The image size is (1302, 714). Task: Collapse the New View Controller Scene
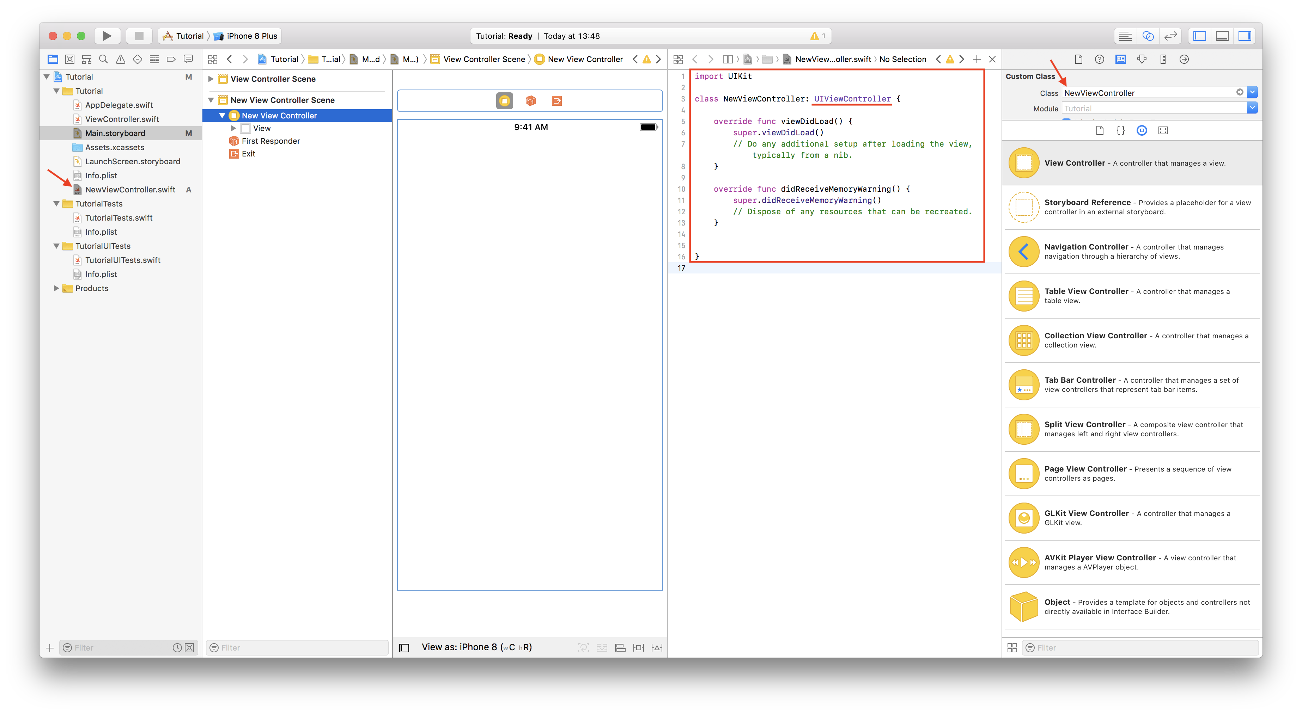coord(211,100)
